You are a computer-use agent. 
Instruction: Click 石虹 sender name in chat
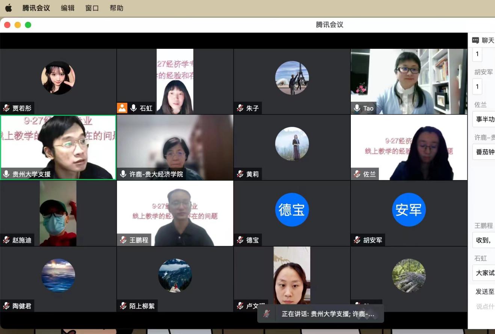[x=480, y=258]
